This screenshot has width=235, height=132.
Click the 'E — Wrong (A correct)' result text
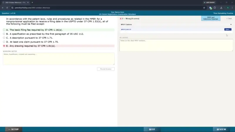[131, 19]
